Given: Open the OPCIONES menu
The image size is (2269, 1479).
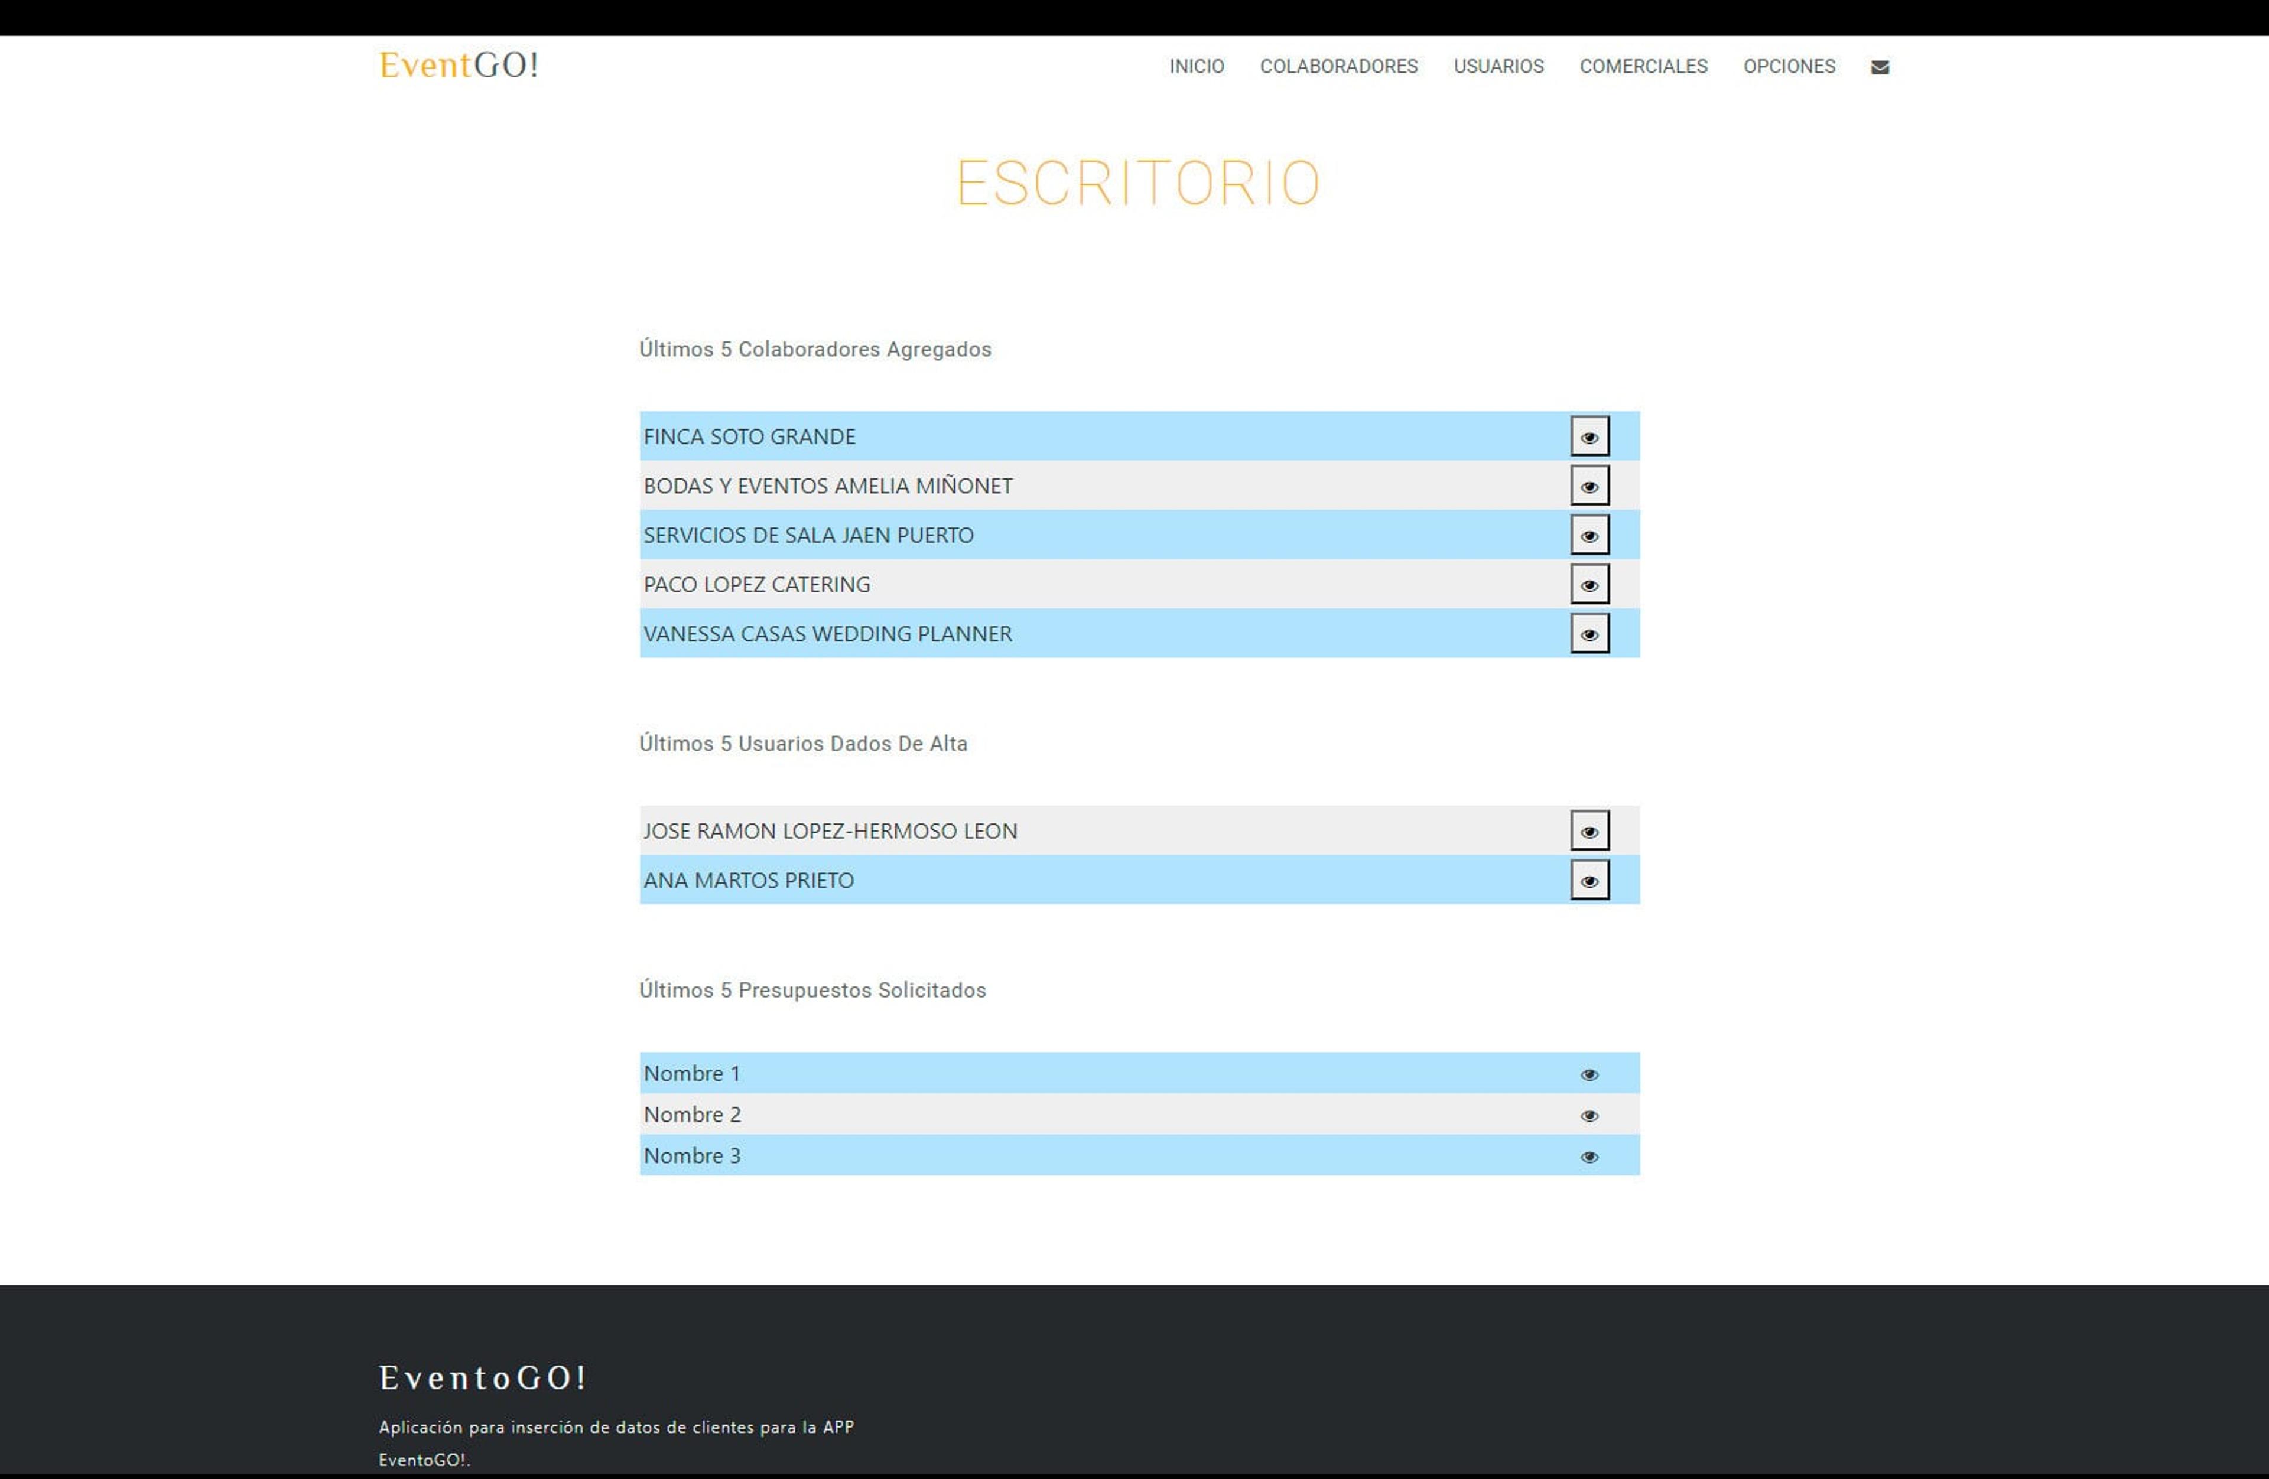Looking at the screenshot, I should tap(1789, 67).
